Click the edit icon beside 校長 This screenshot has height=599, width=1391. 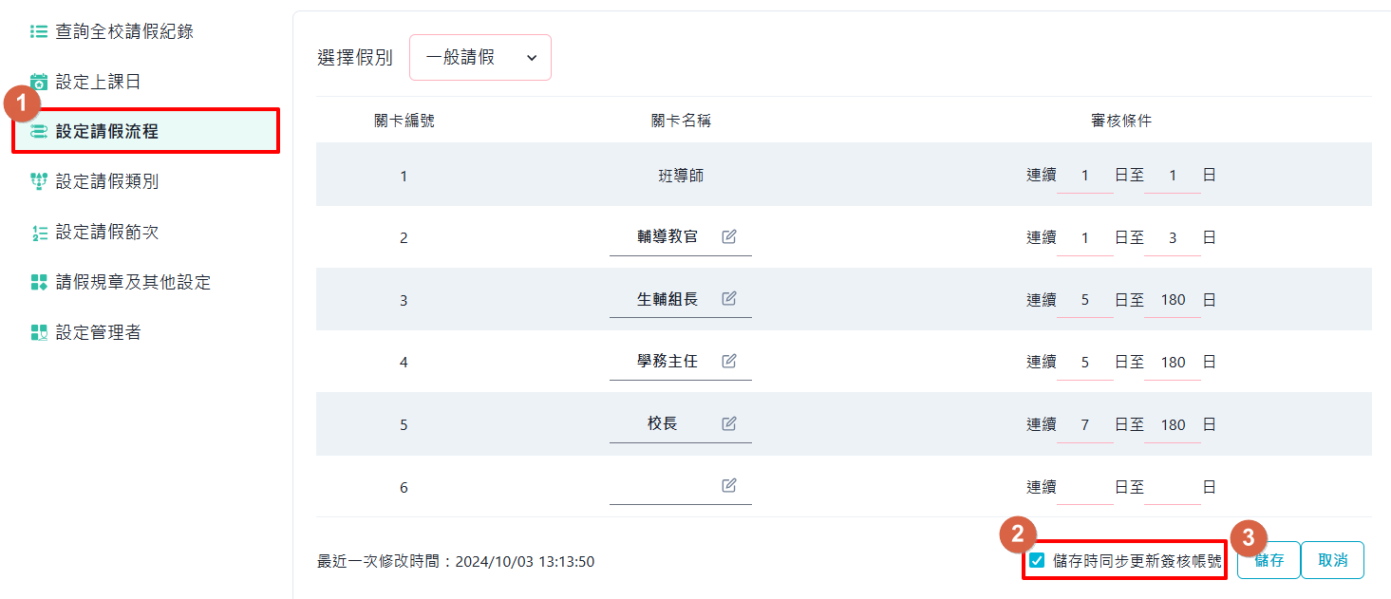pos(729,423)
